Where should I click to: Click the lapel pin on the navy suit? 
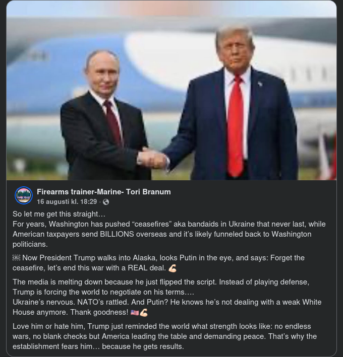coord(260,84)
